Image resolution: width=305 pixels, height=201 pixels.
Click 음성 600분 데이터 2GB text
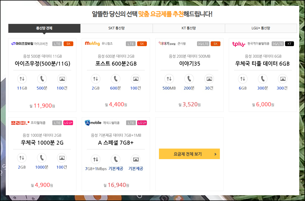pyautogui.click(x=116, y=56)
